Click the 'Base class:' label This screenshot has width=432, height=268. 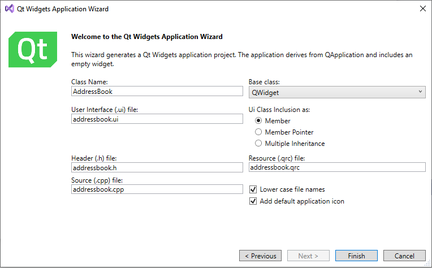pos(264,82)
